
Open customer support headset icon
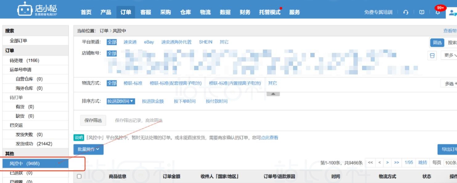(x=406, y=12)
